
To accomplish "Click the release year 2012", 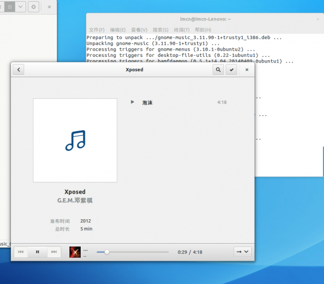I will pos(85,221).
